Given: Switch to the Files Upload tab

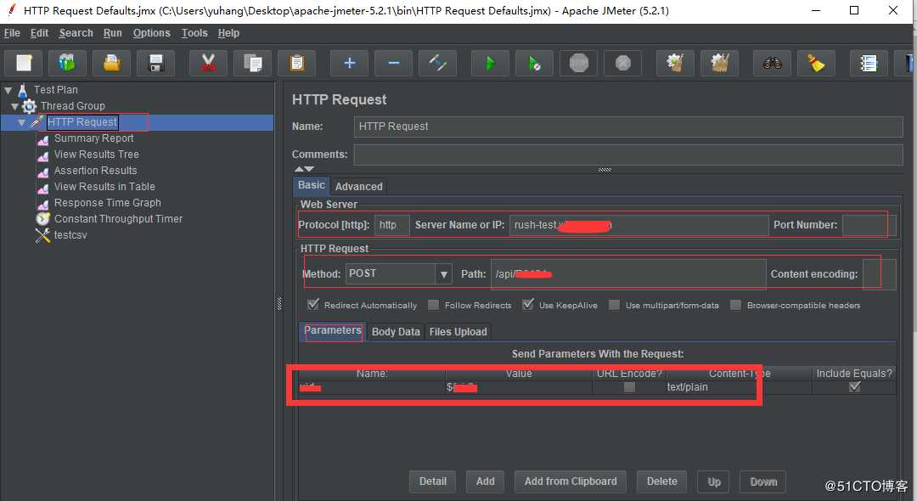Looking at the screenshot, I should click(x=458, y=331).
